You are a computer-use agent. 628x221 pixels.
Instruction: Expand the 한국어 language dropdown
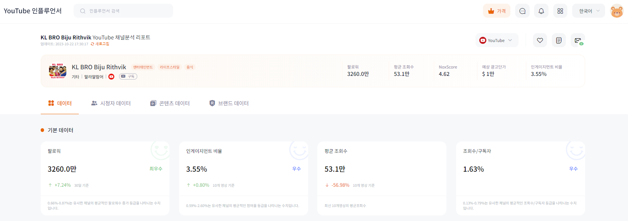click(x=588, y=11)
